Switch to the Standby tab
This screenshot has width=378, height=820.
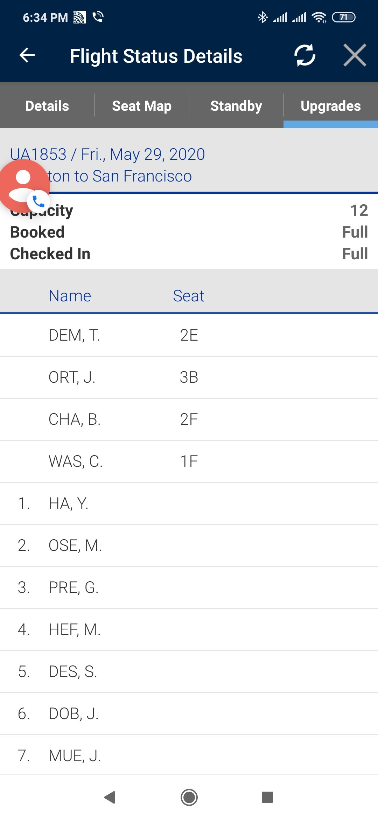click(236, 106)
